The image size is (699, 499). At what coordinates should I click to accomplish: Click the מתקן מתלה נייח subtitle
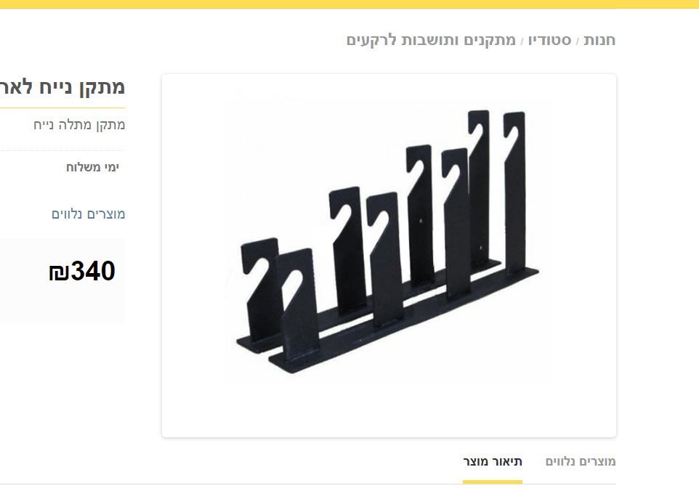79,124
